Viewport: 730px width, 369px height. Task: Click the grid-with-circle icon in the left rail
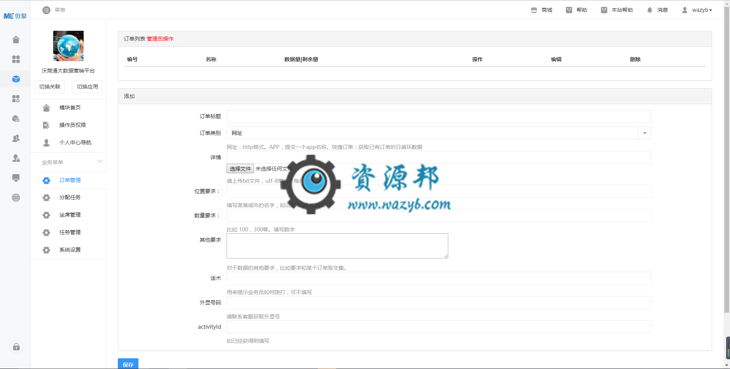(16, 99)
